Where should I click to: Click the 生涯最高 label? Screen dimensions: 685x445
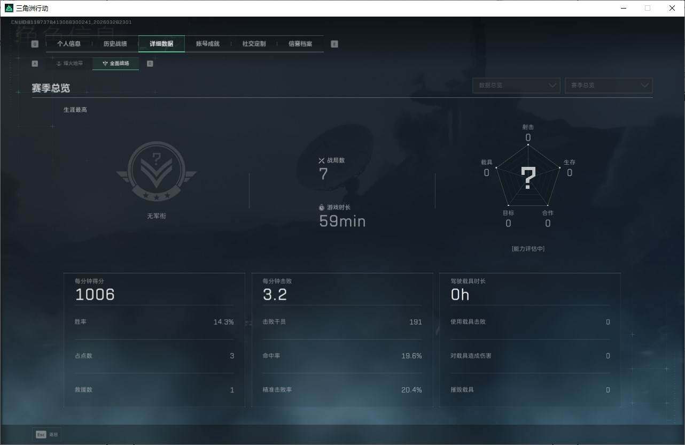tap(75, 110)
